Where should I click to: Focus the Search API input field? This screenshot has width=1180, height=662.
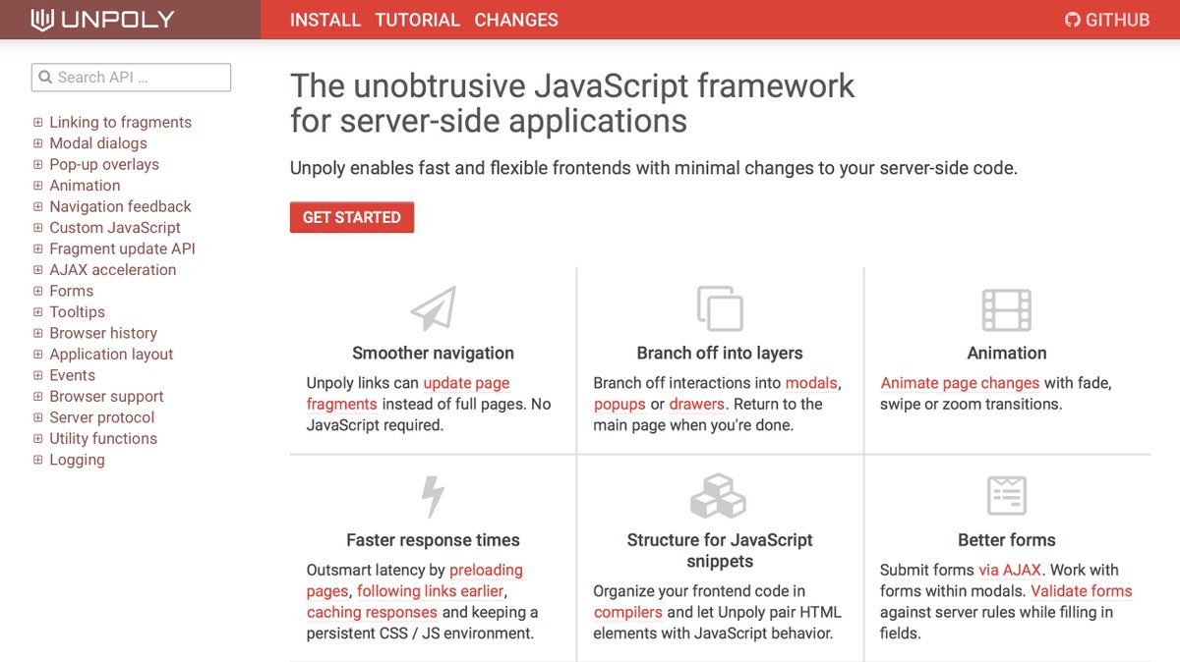131,78
